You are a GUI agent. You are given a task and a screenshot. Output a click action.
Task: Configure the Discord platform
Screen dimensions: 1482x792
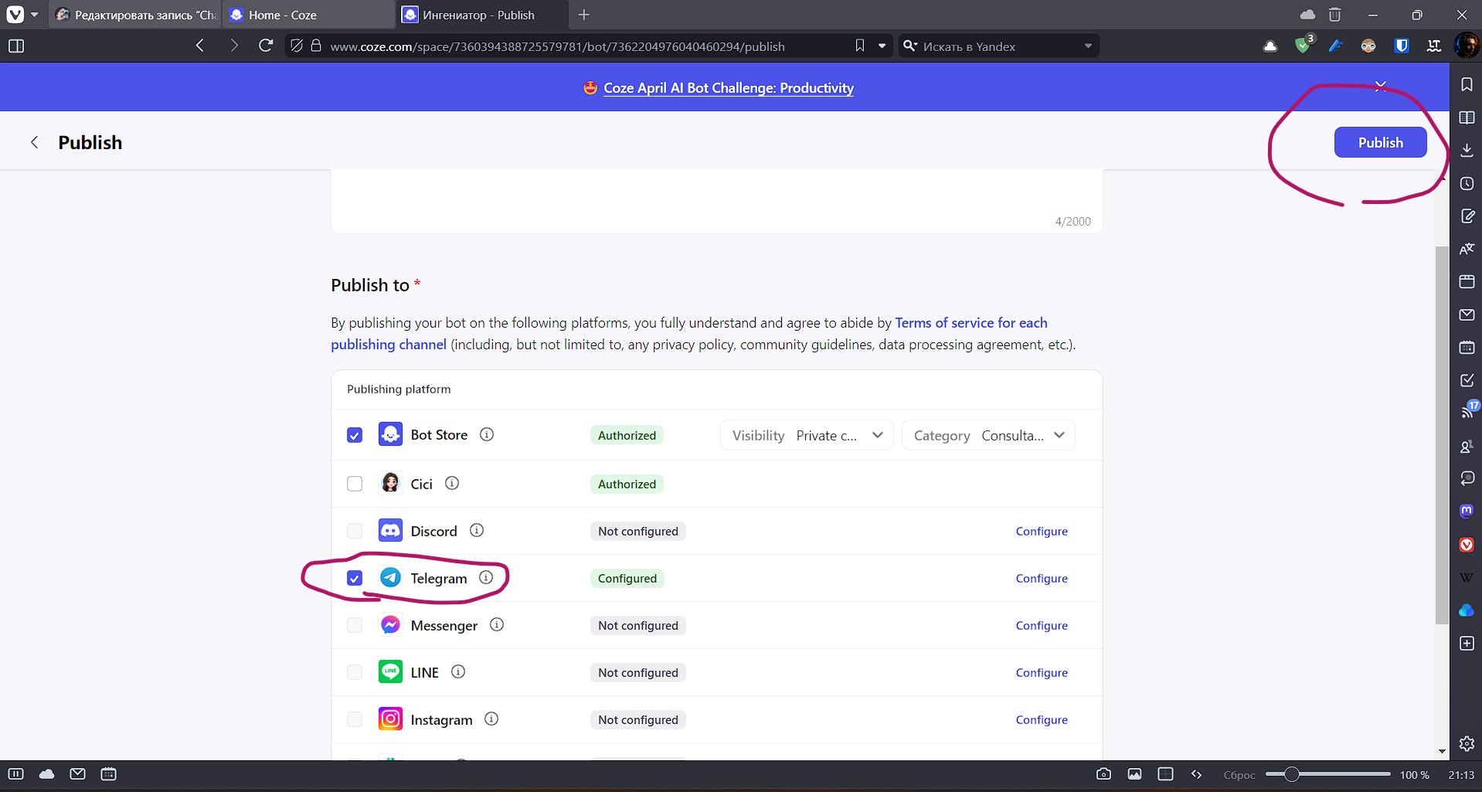click(1042, 531)
